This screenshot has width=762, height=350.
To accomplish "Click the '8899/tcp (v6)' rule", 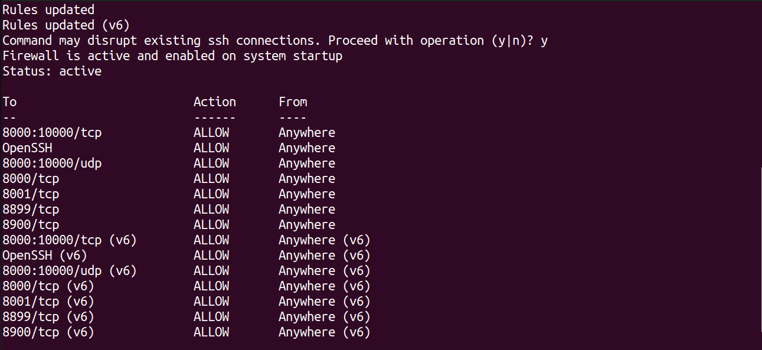I will click(x=48, y=317).
